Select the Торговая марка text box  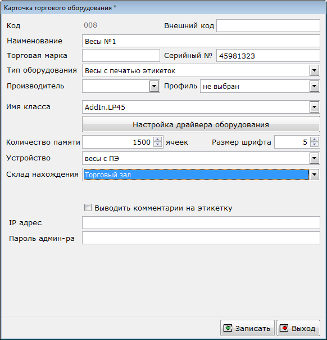[121, 56]
